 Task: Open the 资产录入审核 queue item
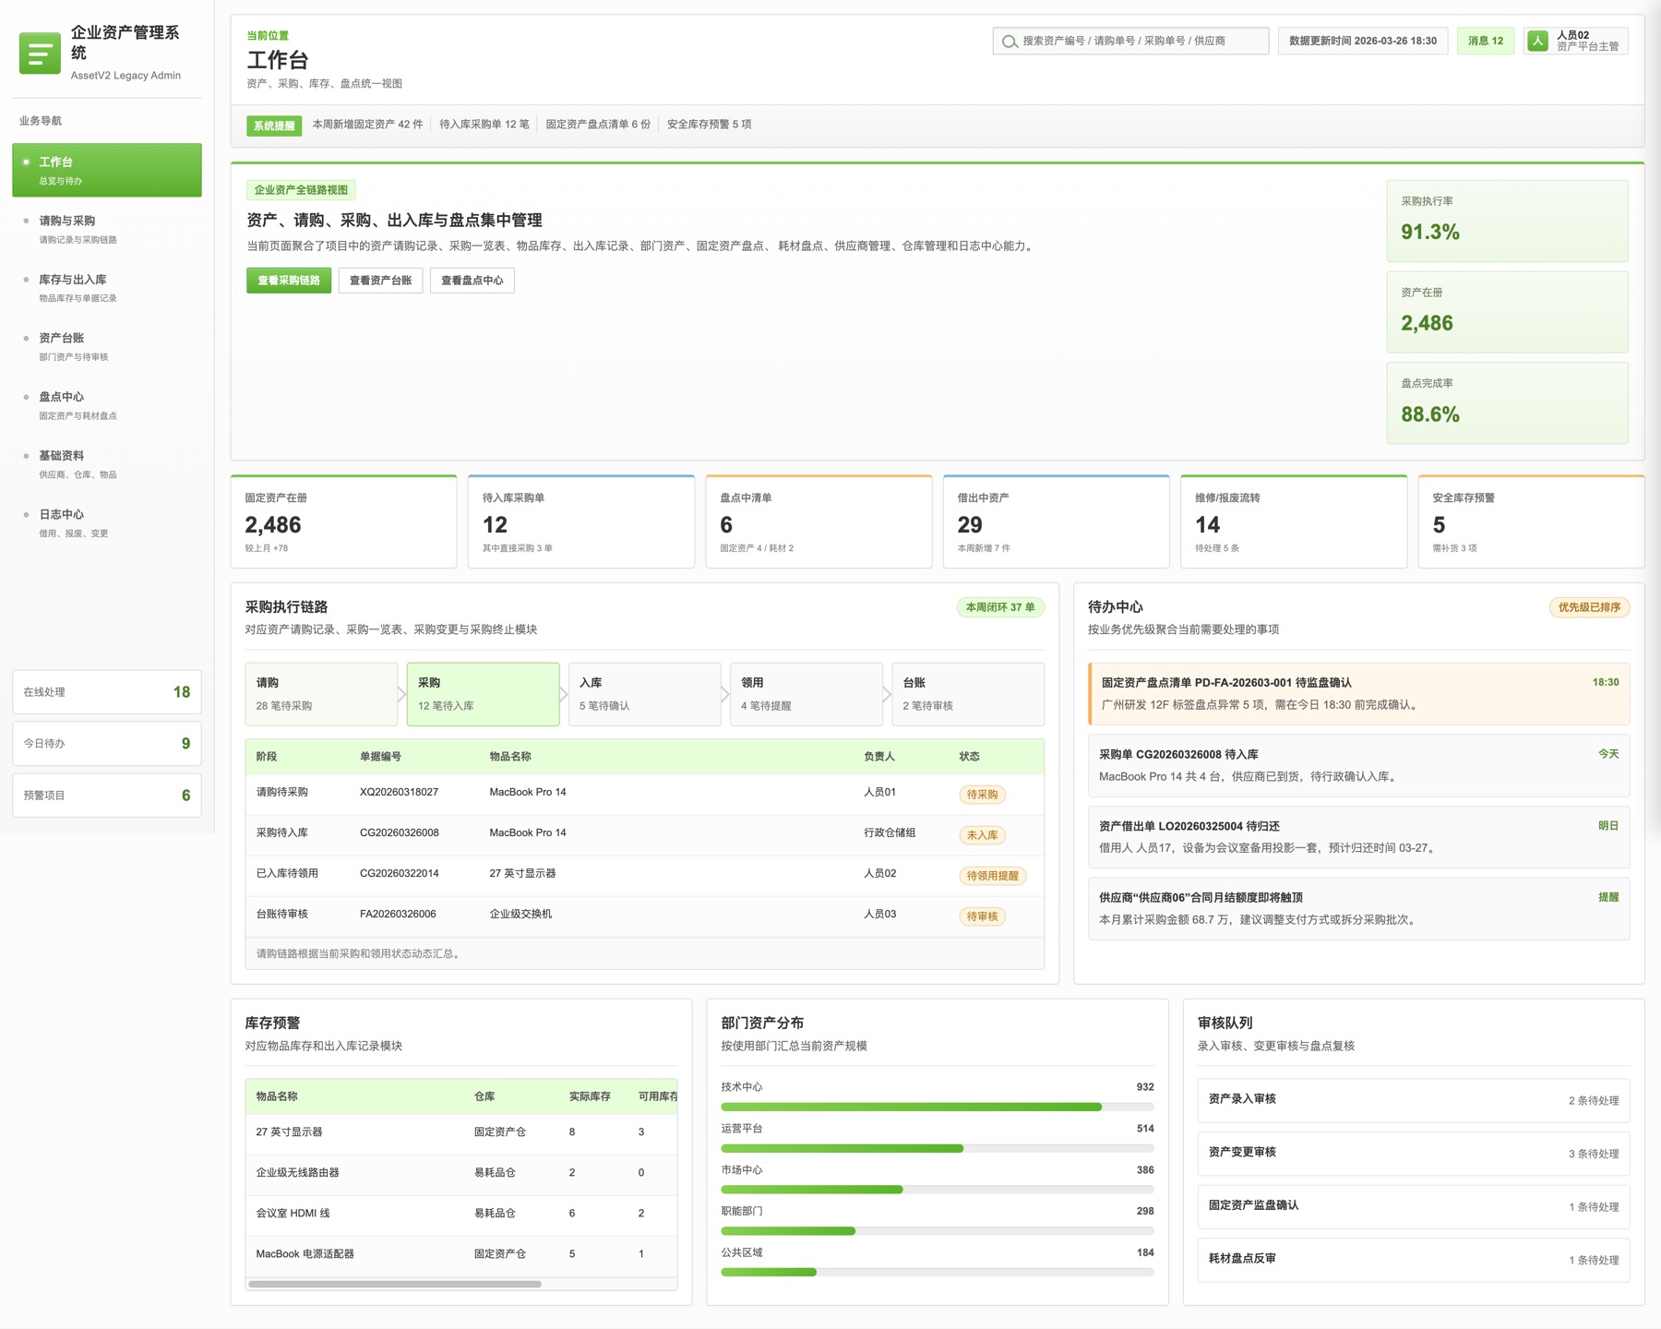[1413, 1100]
